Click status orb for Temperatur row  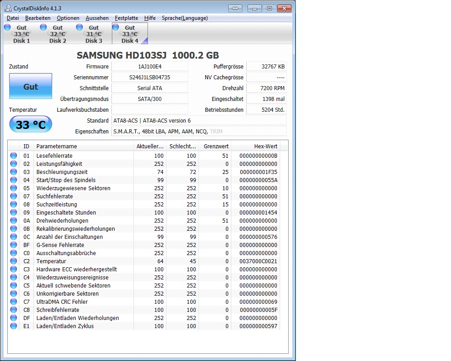[14, 261]
